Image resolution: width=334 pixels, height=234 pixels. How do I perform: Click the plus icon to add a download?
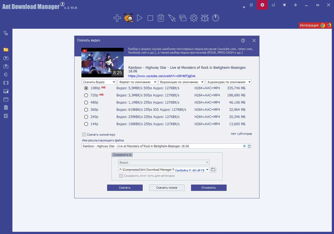click(117, 18)
